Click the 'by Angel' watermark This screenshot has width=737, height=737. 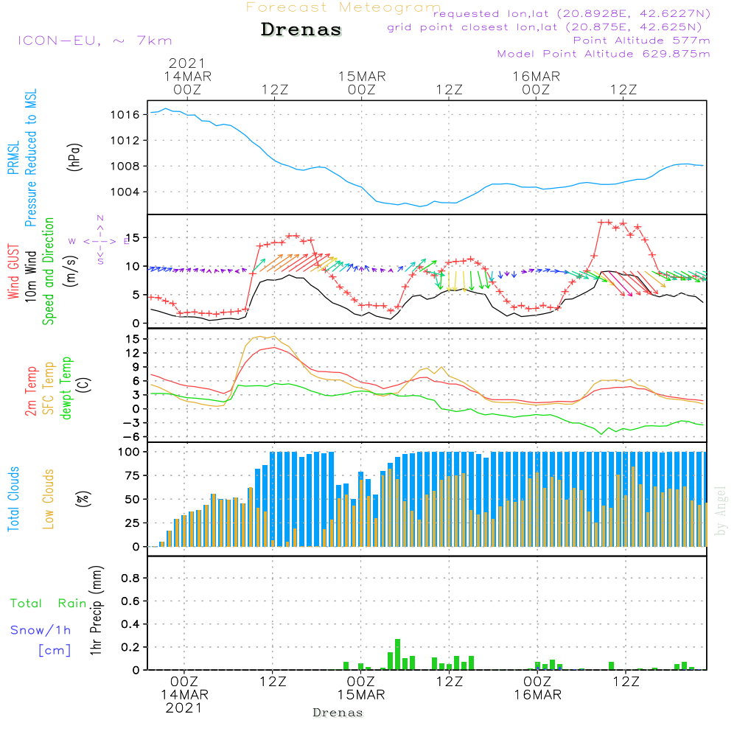click(x=720, y=511)
